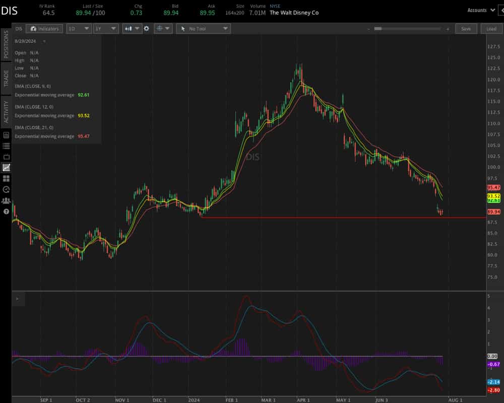
Task: Click the clock refresh icon in sidebar
Action: (x=6, y=189)
